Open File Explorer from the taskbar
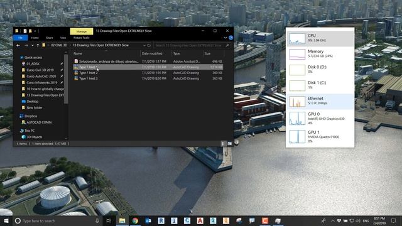This screenshot has width=402, height=226. click(x=122, y=220)
